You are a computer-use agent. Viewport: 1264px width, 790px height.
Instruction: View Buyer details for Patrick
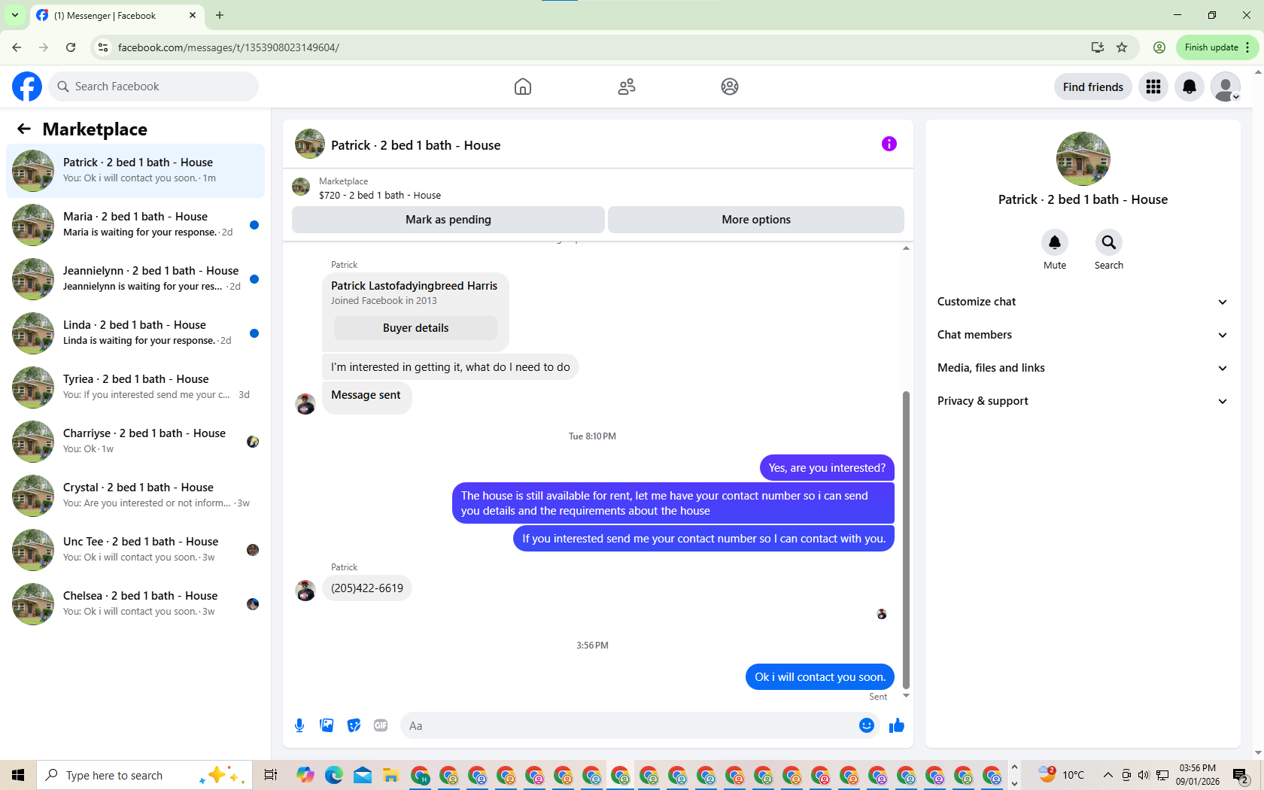(x=415, y=328)
